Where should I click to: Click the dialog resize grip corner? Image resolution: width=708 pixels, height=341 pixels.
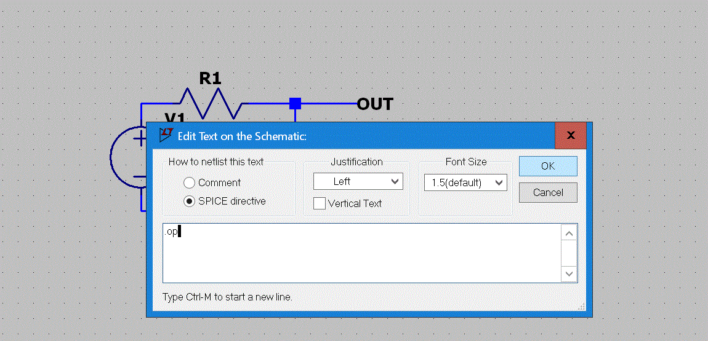pos(581,306)
